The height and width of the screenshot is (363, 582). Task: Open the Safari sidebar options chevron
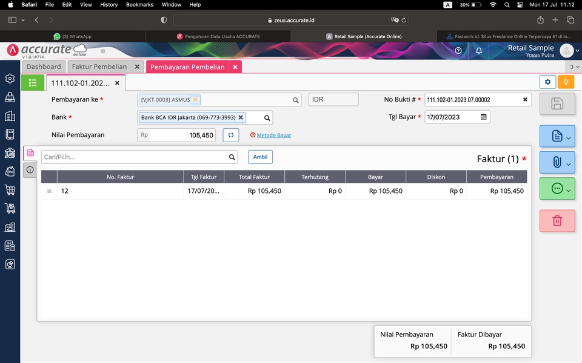tap(23, 20)
